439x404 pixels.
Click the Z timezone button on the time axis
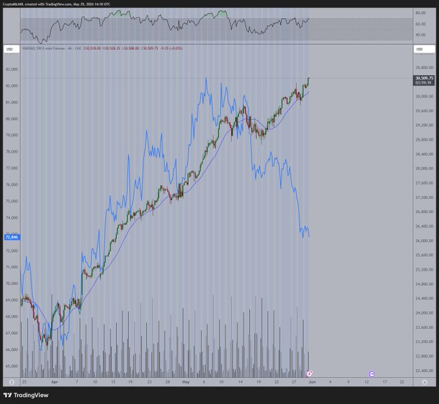tap(12, 382)
